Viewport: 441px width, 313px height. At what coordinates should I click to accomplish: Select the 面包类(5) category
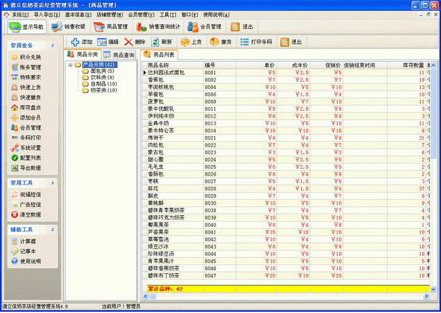click(102, 71)
